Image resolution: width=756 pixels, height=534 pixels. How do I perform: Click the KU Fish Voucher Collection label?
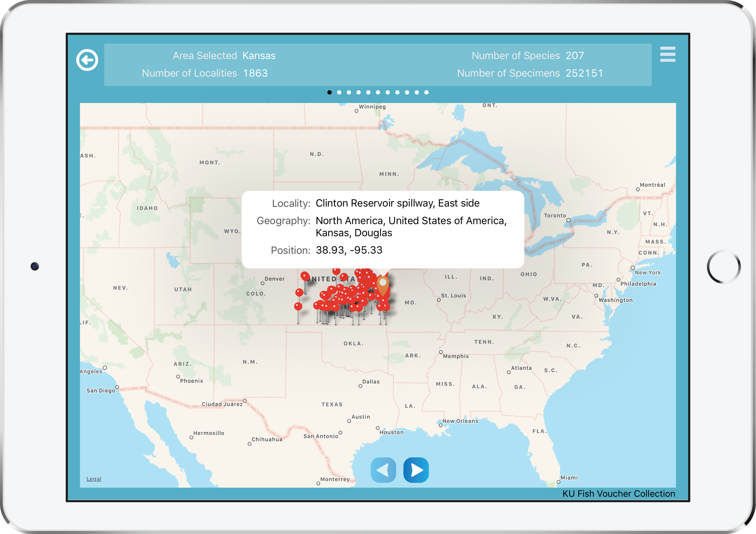pos(618,493)
